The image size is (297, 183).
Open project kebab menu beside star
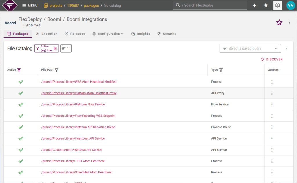pos(289,23)
